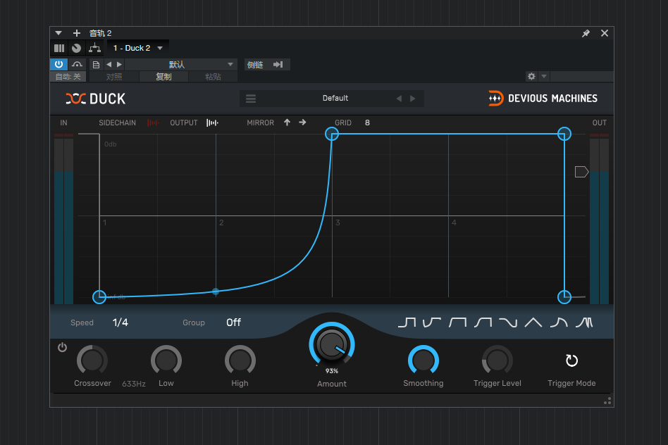Image resolution: width=668 pixels, height=445 pixels.
Task: Click the Mirror right arrow
Action: (x=302, y=123)
